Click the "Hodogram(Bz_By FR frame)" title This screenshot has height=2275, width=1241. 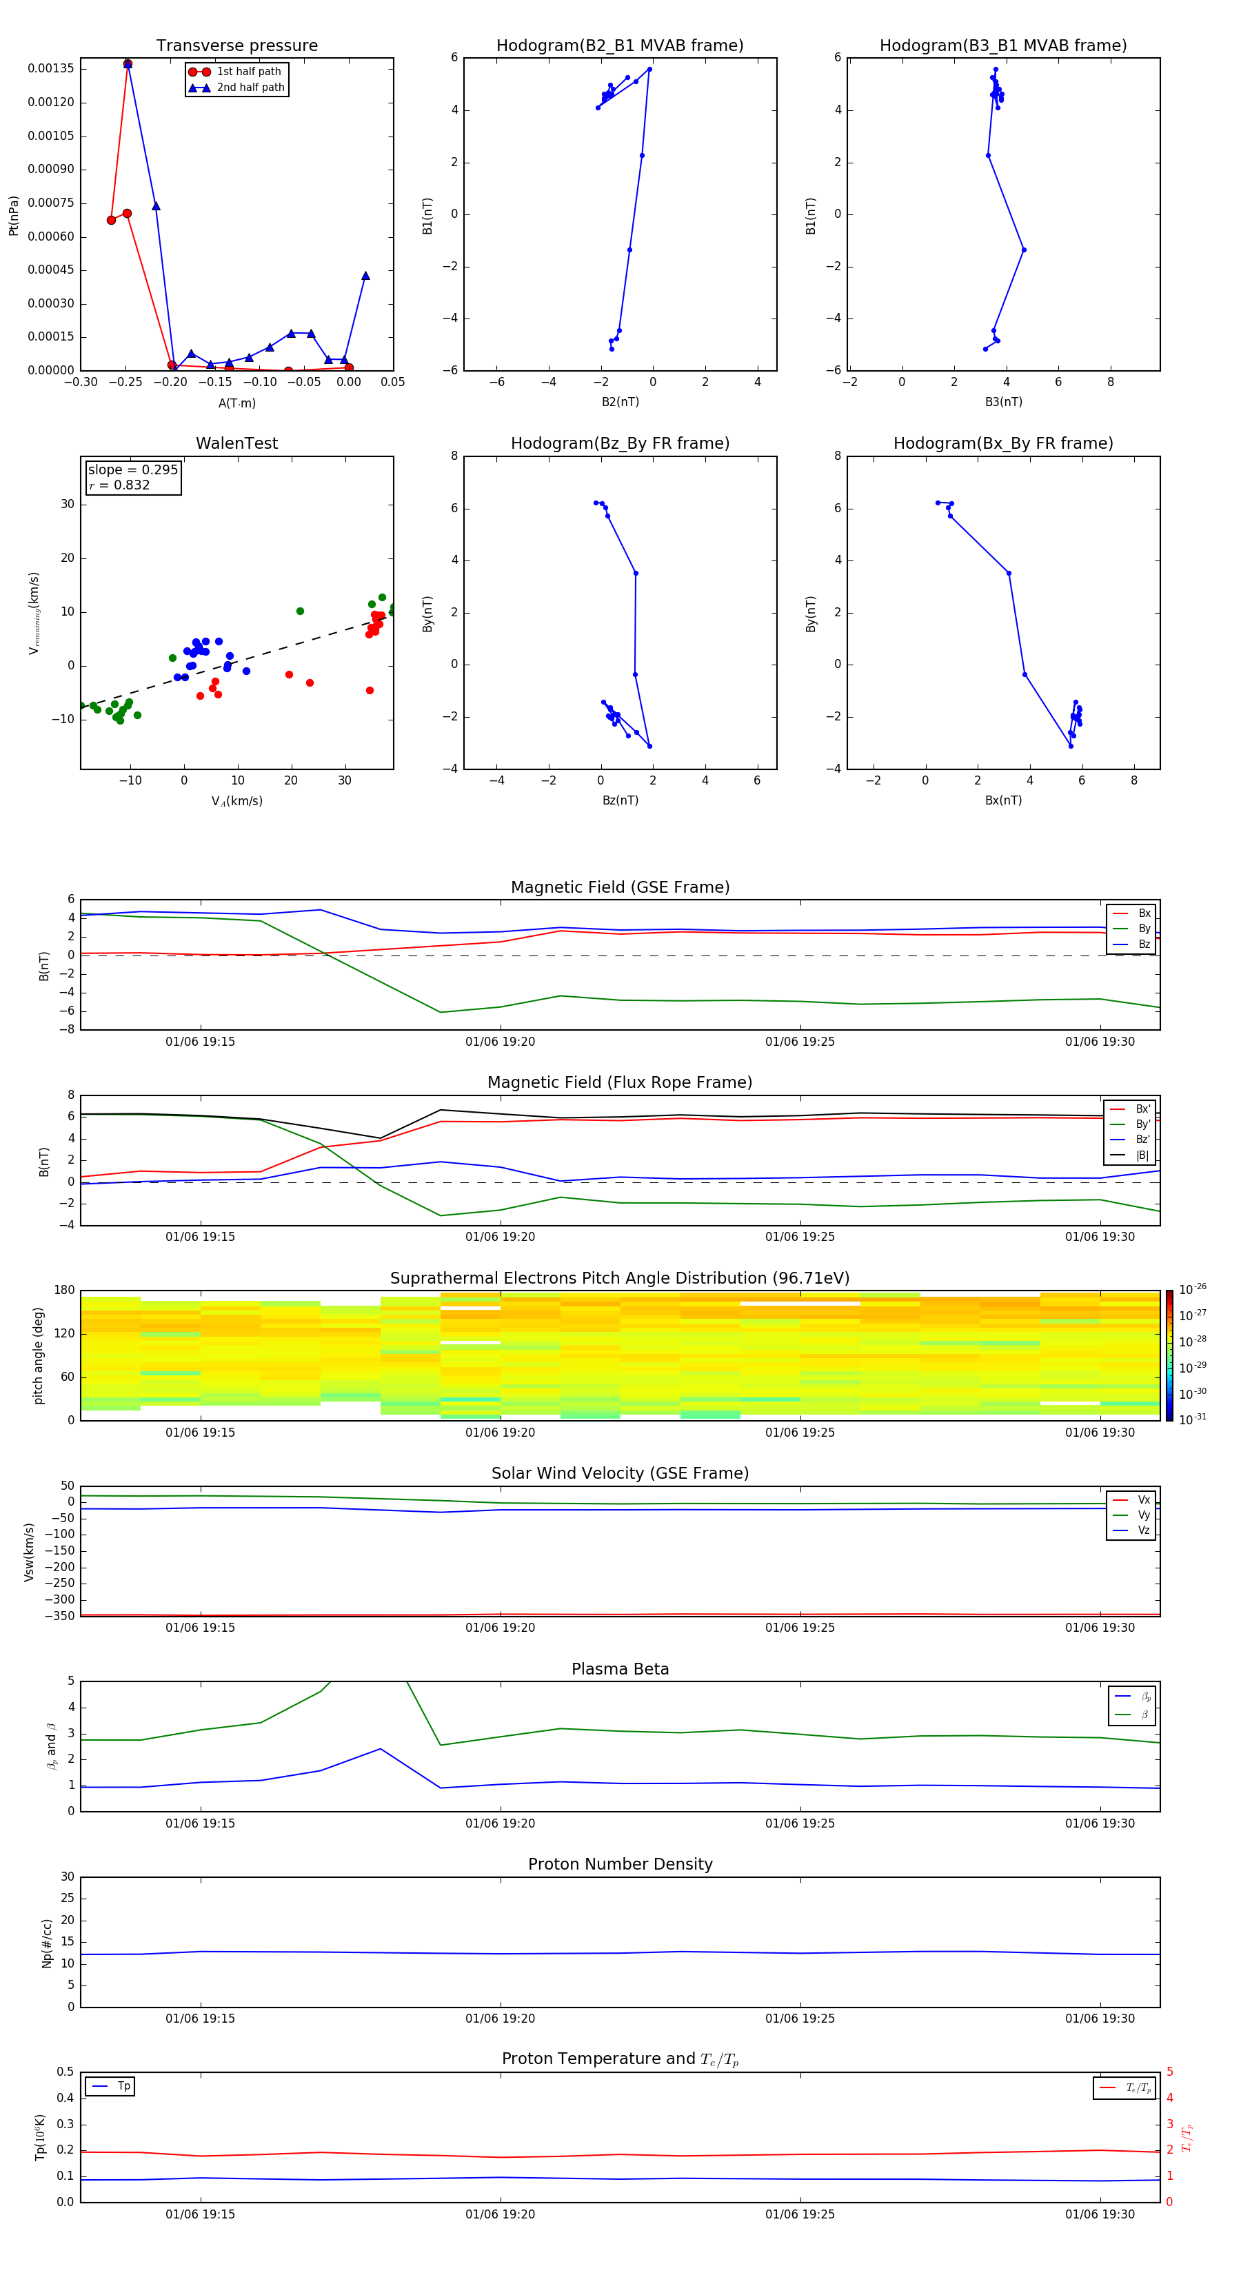tap(620, 443)
